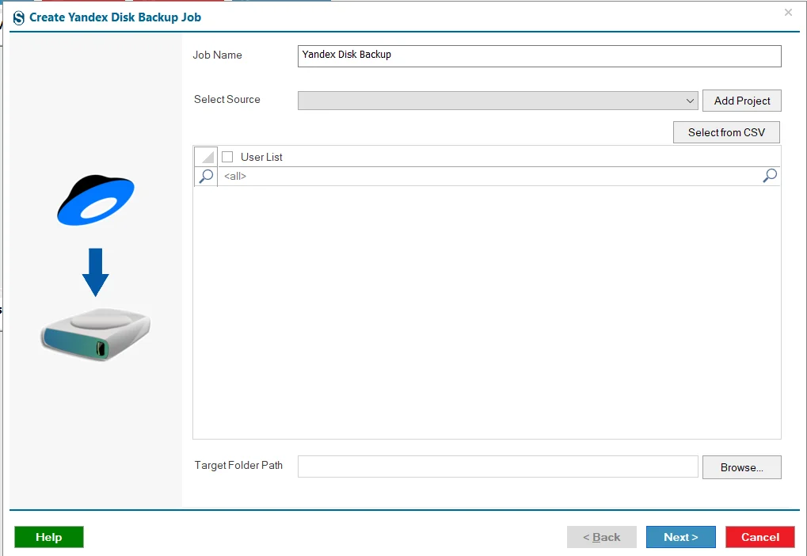
Task: Click the hard drive illustration
Action: coord(96,333)
